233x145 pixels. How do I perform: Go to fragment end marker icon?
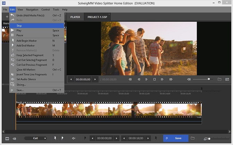[x=156, y=138]
